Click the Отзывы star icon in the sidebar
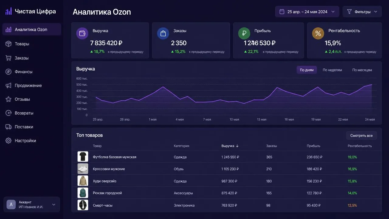389x219 pixels. [9, 99]
